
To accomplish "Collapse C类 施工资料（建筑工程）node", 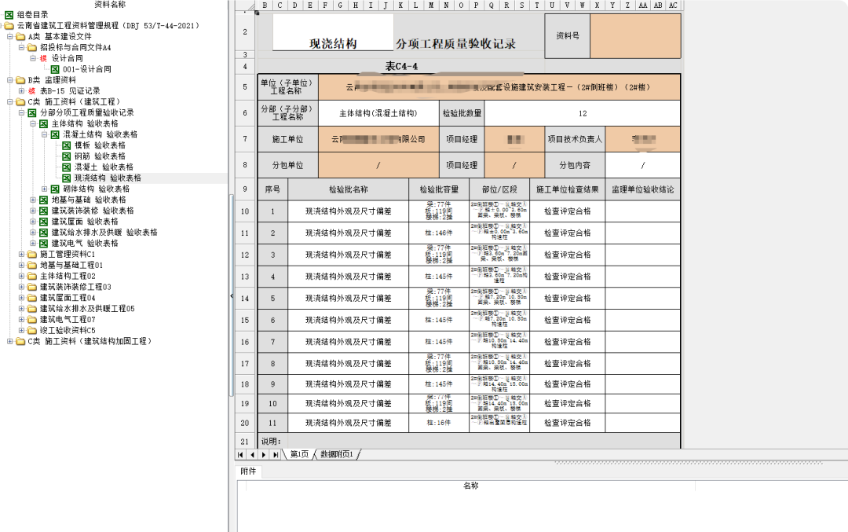I will (9, 101).
